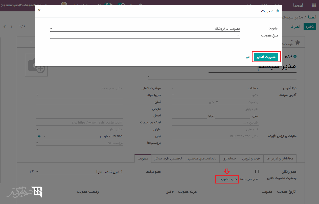Switch to the حسابداری tab

229,158
